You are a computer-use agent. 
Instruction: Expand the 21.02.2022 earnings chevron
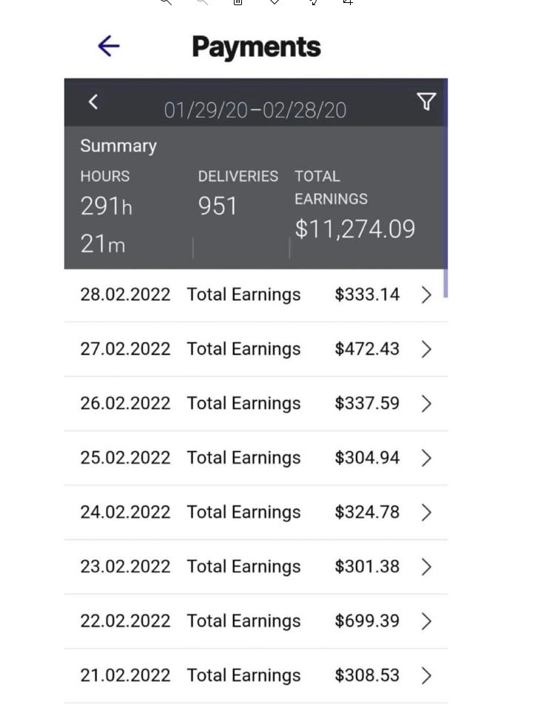pyautogui.click(x=426, y=675)
